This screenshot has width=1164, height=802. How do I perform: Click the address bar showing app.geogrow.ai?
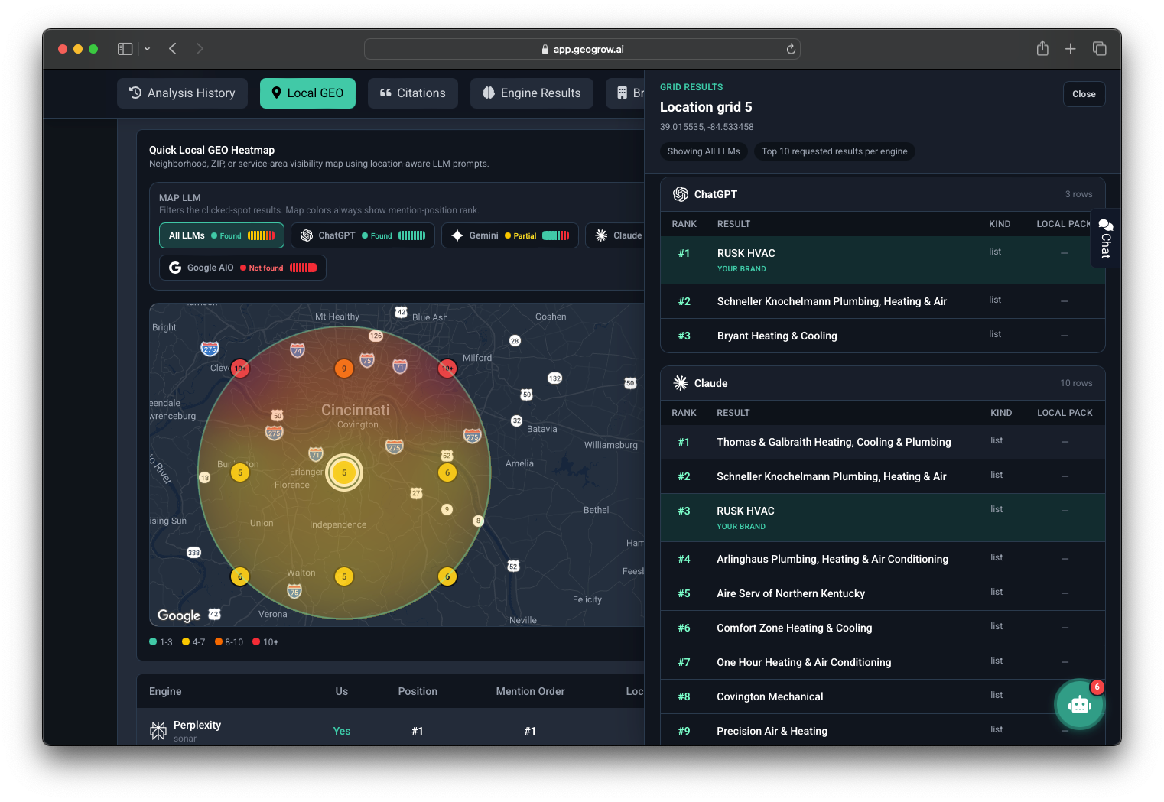click(582, 49)
